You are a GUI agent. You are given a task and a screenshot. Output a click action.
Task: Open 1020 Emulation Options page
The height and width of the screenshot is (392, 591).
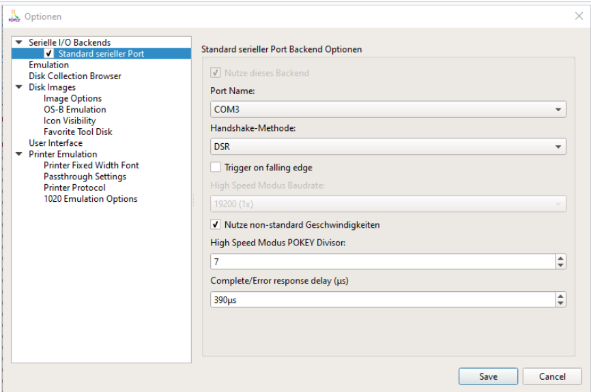point(90,199)
